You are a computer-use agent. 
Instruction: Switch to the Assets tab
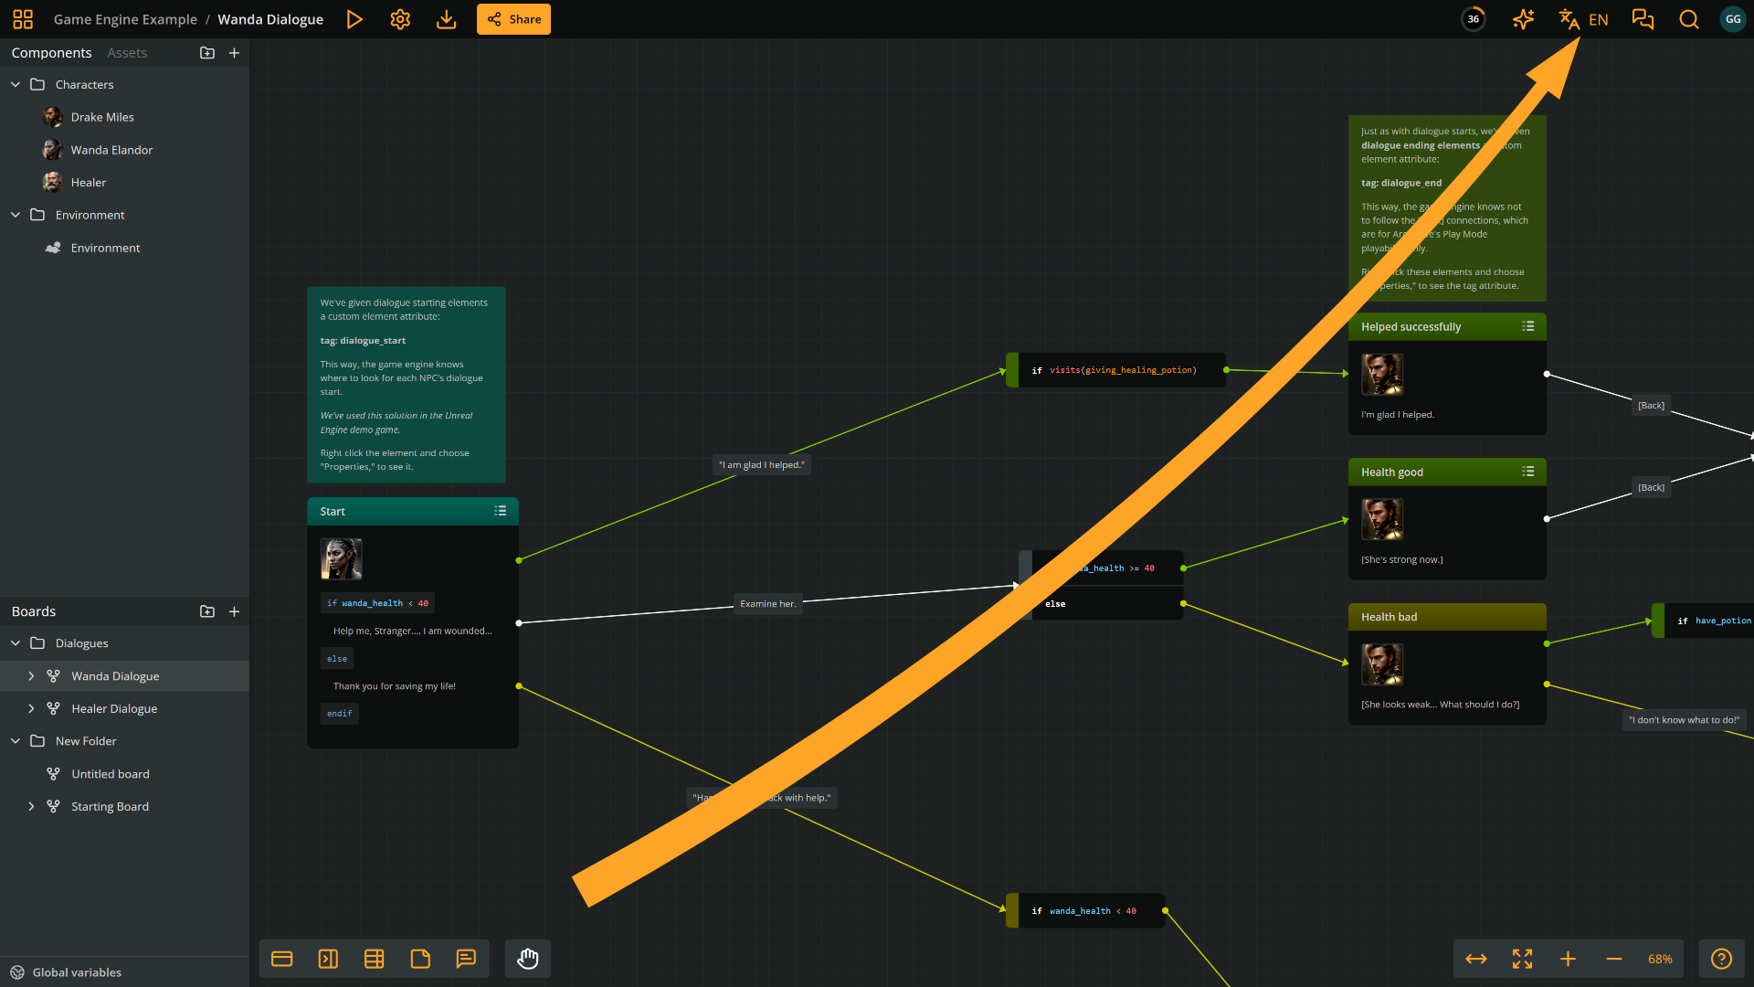point(127,53)
